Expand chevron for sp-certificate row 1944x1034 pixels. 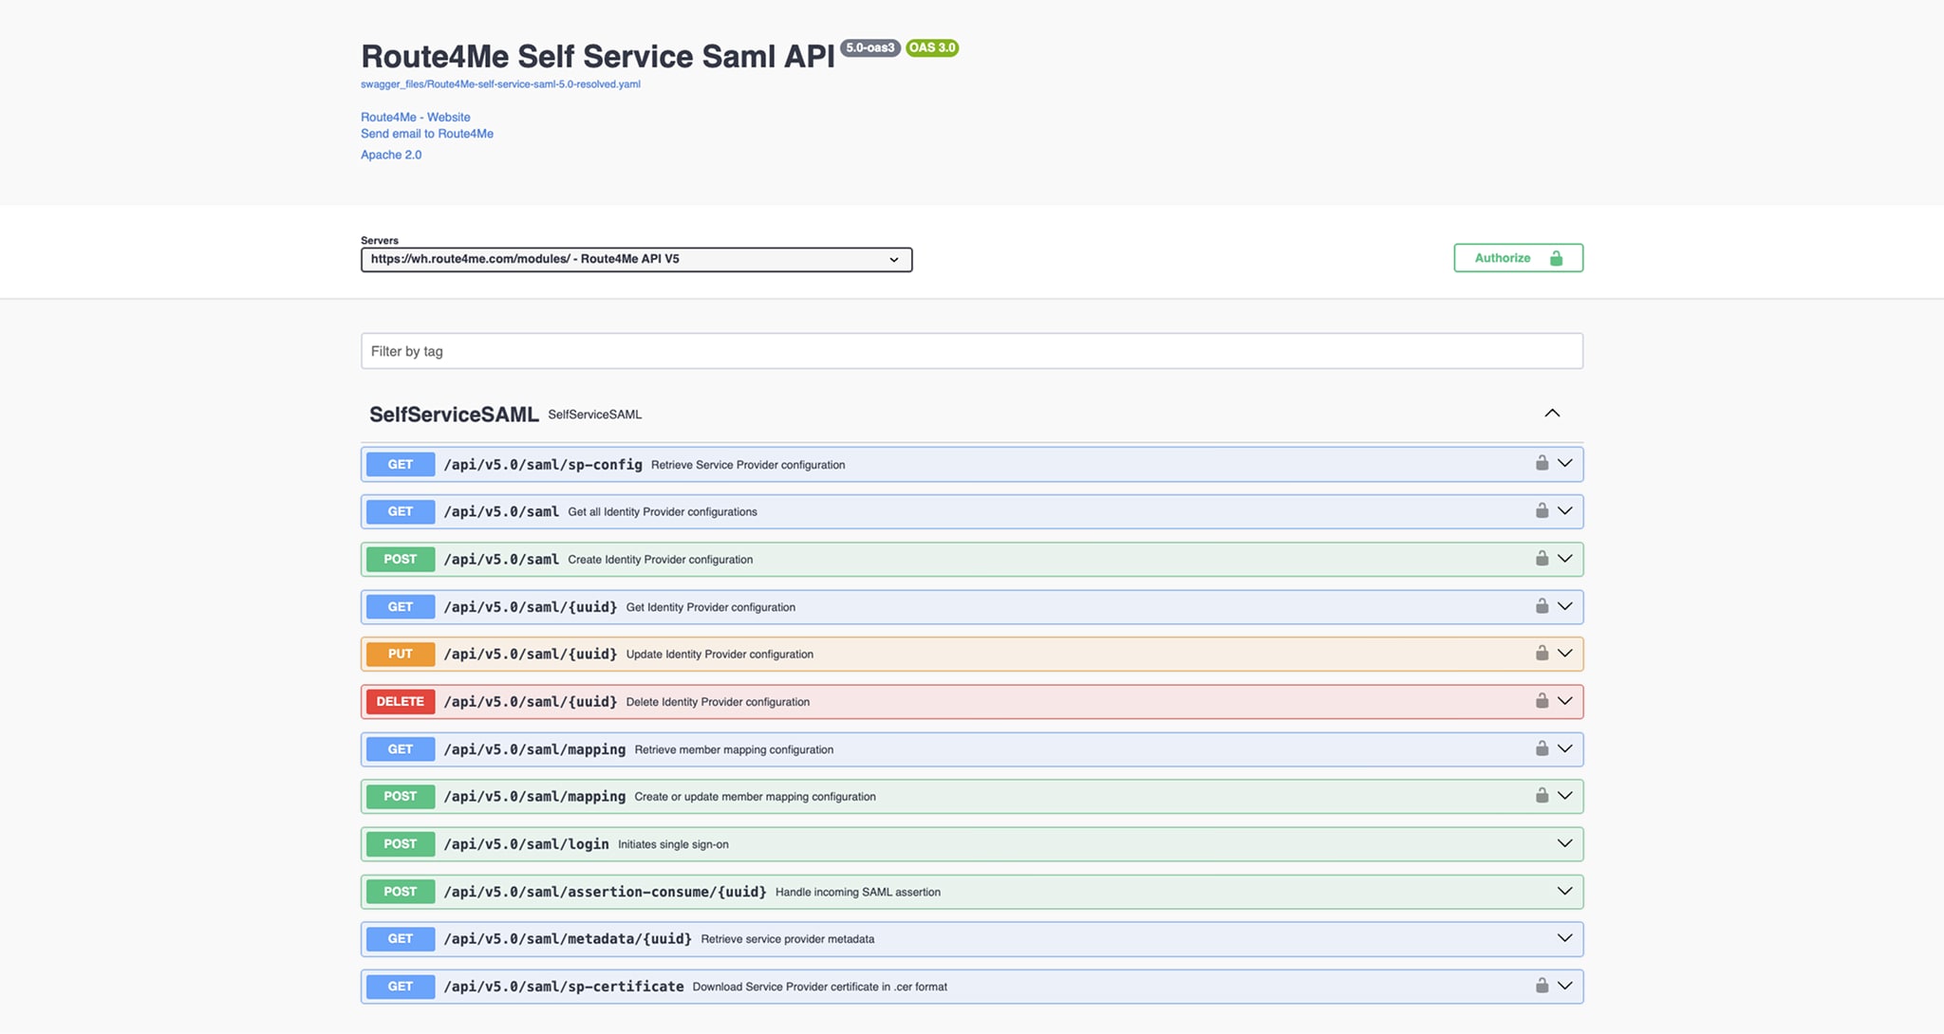coord(1565,985)
